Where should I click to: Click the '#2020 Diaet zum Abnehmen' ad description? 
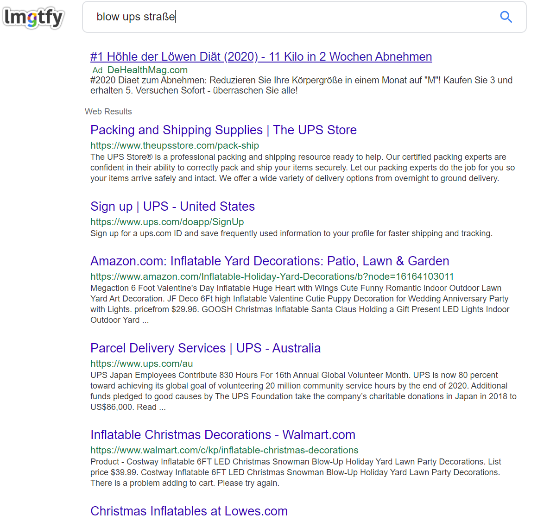click(x=301, y=85)
